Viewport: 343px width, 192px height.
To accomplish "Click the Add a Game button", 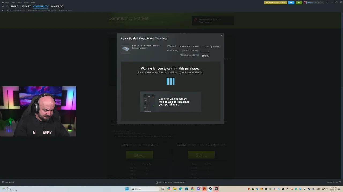I will (x=8, y=182).
